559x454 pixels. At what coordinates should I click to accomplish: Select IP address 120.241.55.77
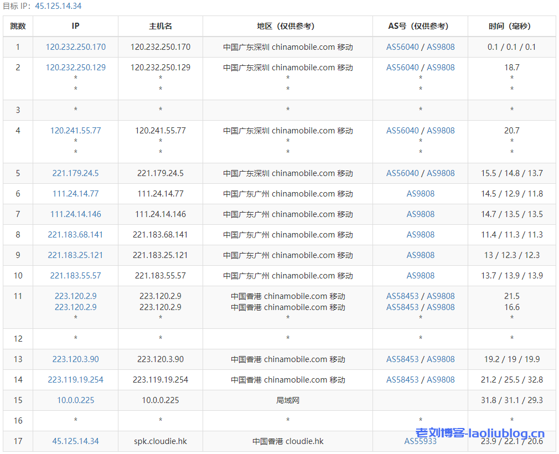point(75,131)
